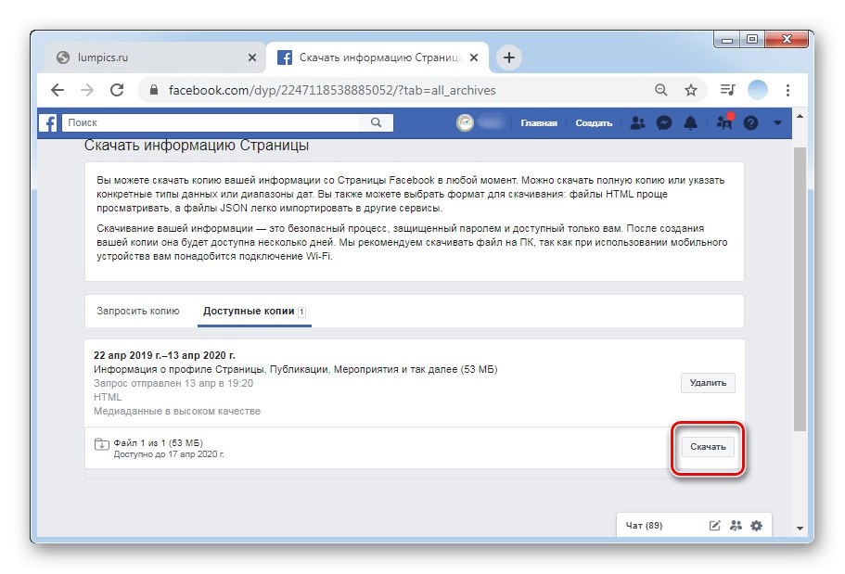Click the HTML format label
845x574 pixels.
(x=108, y=397)
